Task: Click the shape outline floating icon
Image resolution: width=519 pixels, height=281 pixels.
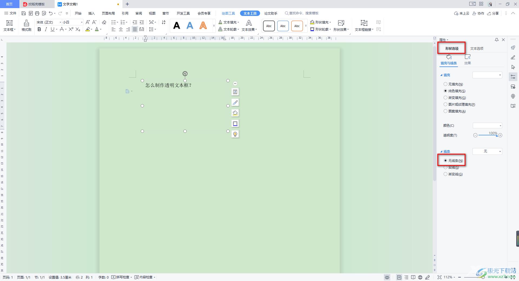Action: [235, 123]
